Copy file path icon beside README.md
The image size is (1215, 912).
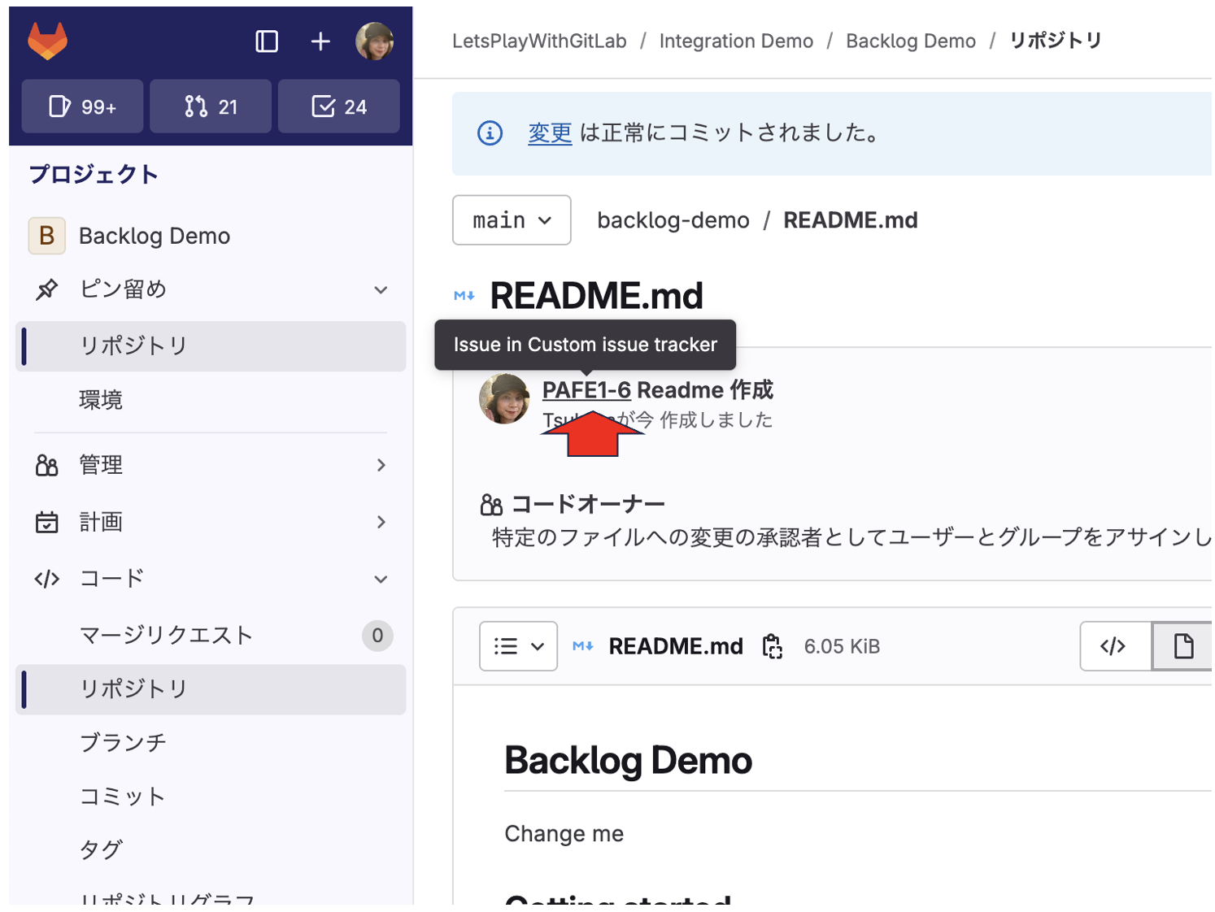[x=772, y=646]
